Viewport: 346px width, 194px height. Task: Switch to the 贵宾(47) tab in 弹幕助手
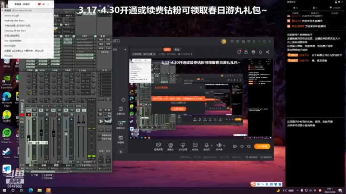(x=315, y=13)
